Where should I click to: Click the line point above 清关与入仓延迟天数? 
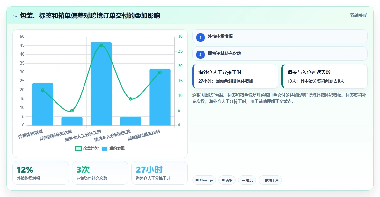click(130, 99)
